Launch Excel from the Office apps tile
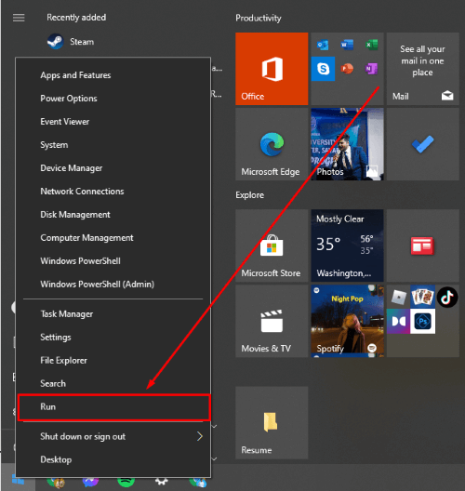The height and width of the screenshot is (491, 465). [x=371, y=45]
